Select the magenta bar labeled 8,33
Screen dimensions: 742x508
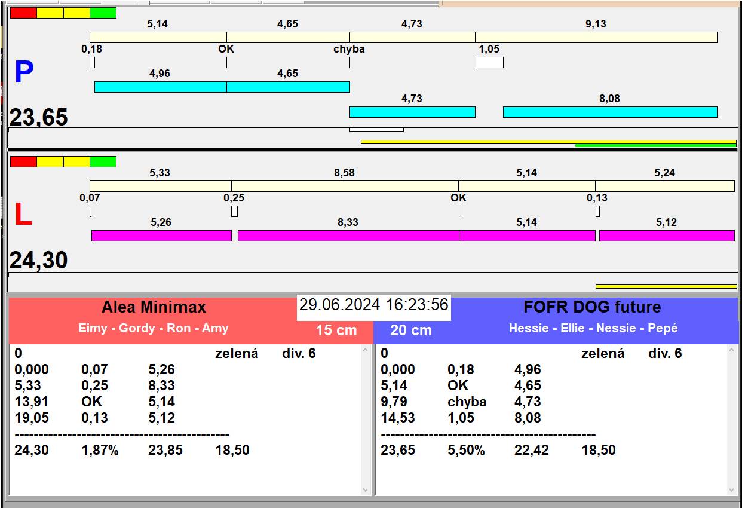348,235
